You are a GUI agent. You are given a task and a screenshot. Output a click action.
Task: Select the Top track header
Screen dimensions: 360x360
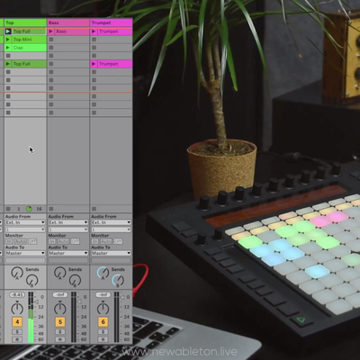click(x=25, y=22)
